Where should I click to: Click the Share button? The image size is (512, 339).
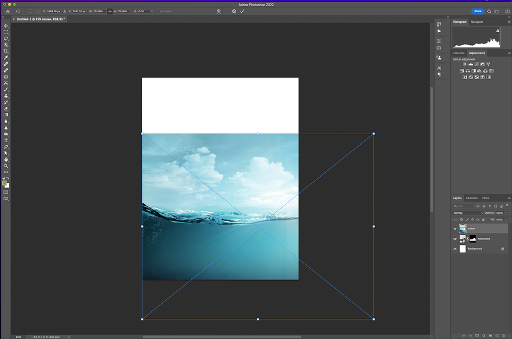[x=477, y=11]
